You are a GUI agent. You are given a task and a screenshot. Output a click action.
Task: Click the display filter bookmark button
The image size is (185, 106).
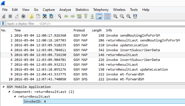pyautogui.click(x=3, y=24)
